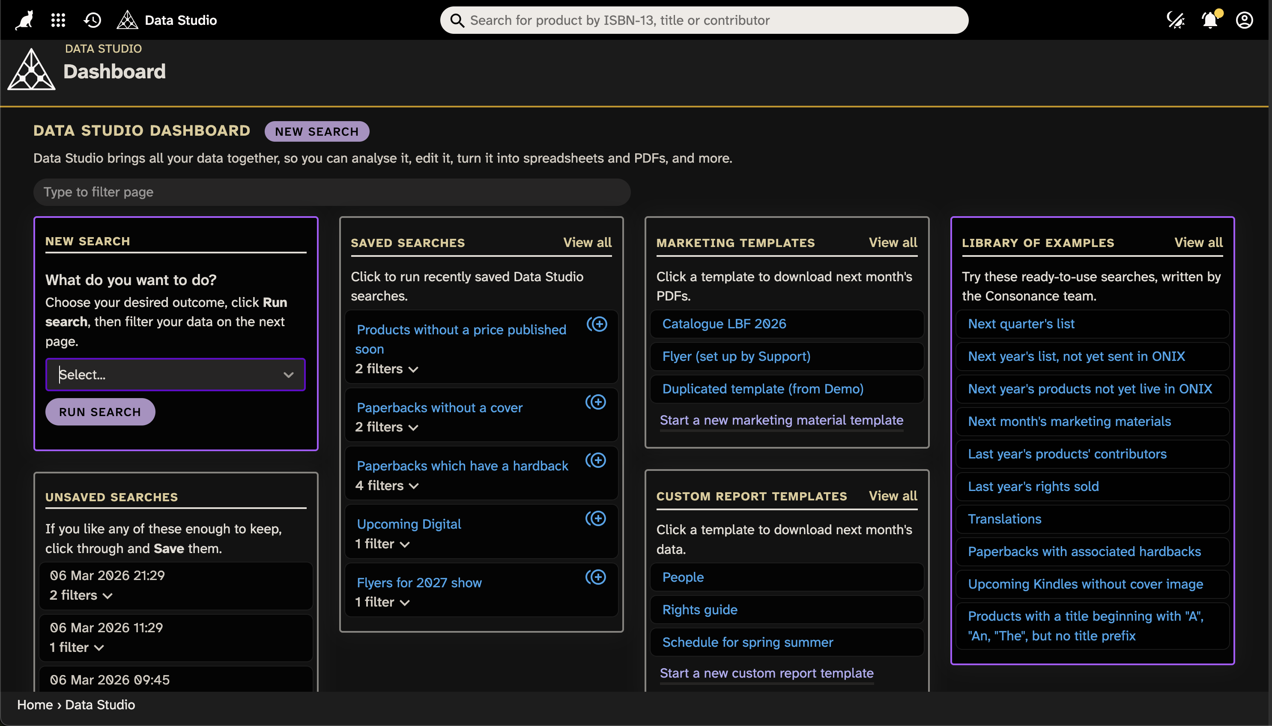Viewport: 1272px width, 726px height.
Task: Click the Data Studio triangle logo
Action: [x=127, y=19]
